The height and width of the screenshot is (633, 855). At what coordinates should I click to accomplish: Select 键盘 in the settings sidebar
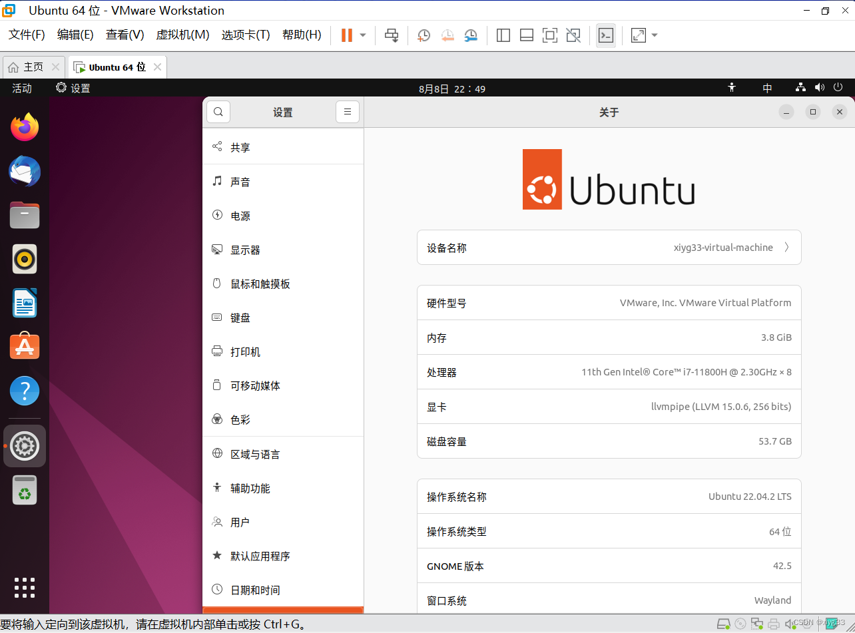(x=283, y=317)
